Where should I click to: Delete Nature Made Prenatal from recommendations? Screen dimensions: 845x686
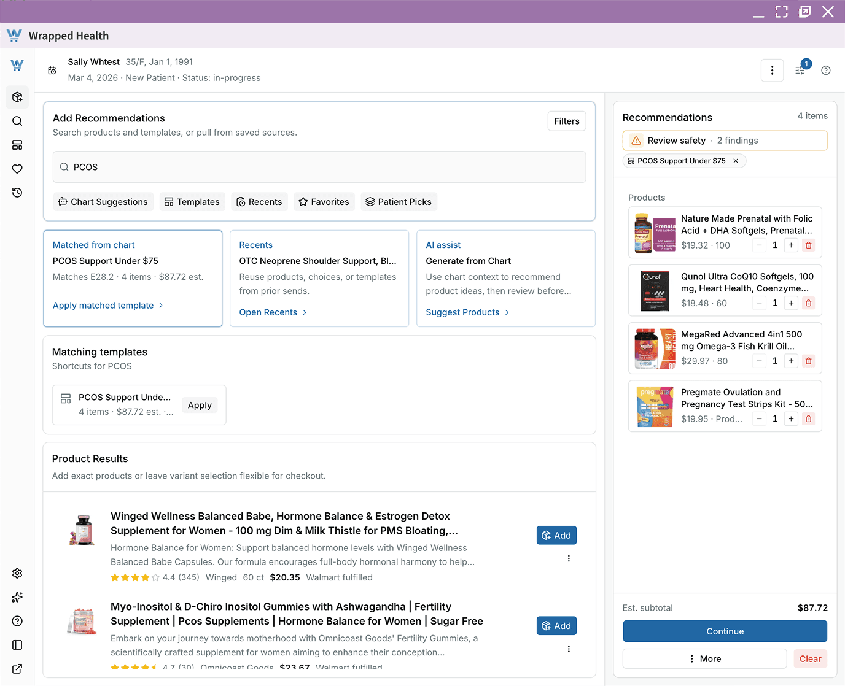click(x=809, y=245)
